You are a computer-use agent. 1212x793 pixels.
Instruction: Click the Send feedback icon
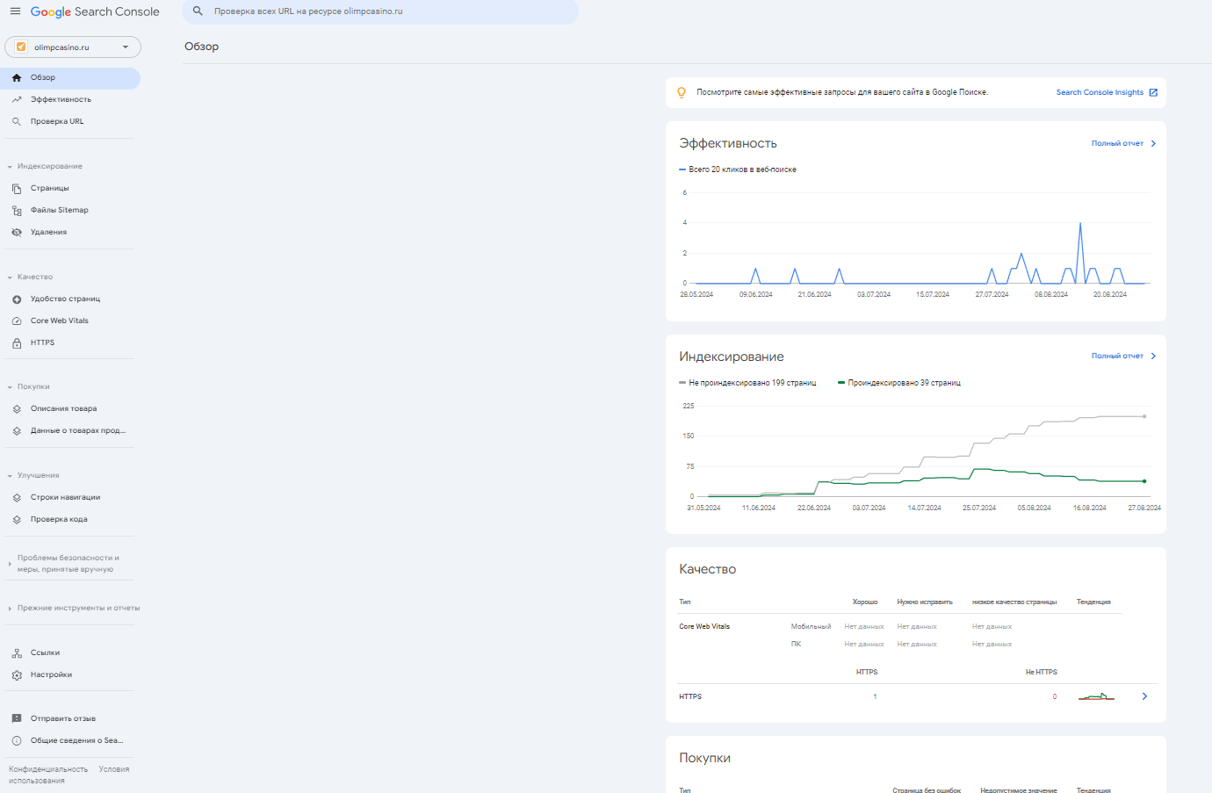pos(17,718)
